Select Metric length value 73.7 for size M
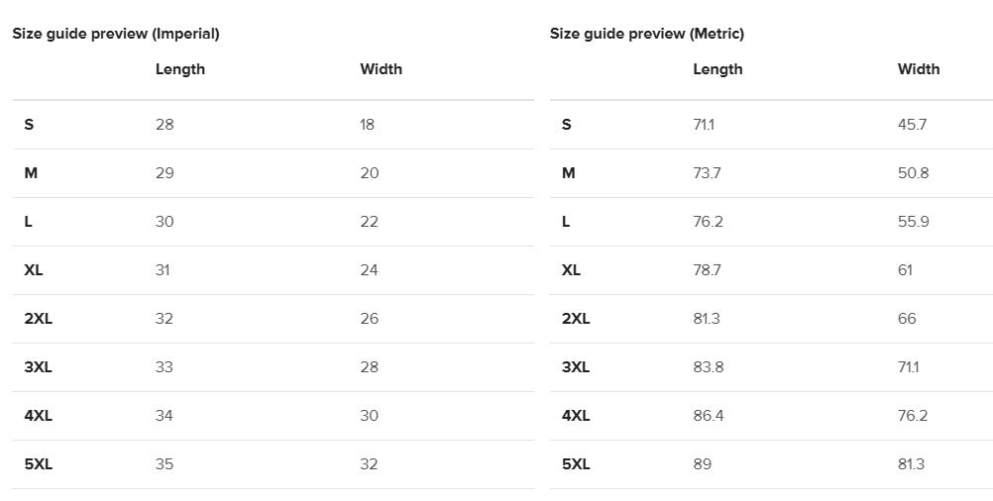The height and width of the screenshot is (501, 993). click(x=707, y=173)
